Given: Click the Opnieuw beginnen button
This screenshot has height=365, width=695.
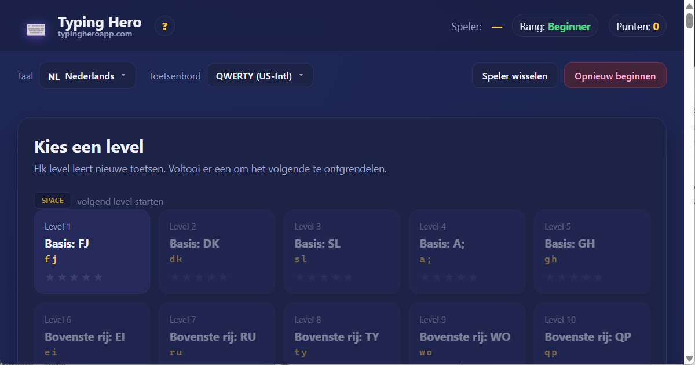Looking at the screenshot, I should click(x=615, y=76).
